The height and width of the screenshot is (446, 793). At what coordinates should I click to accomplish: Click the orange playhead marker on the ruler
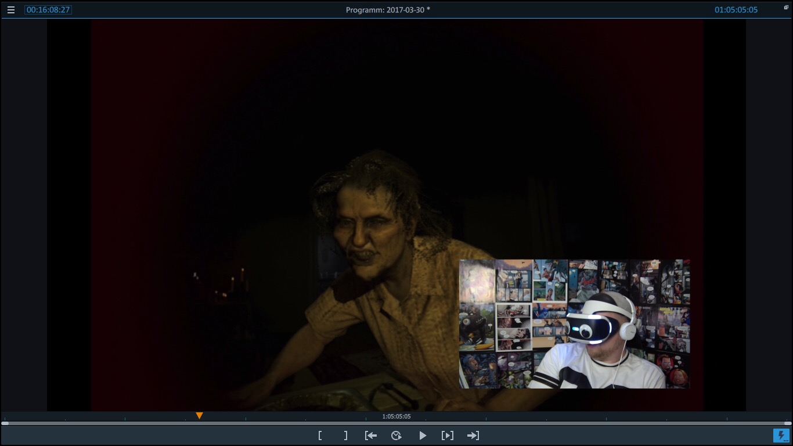click(x=199, y=416)
